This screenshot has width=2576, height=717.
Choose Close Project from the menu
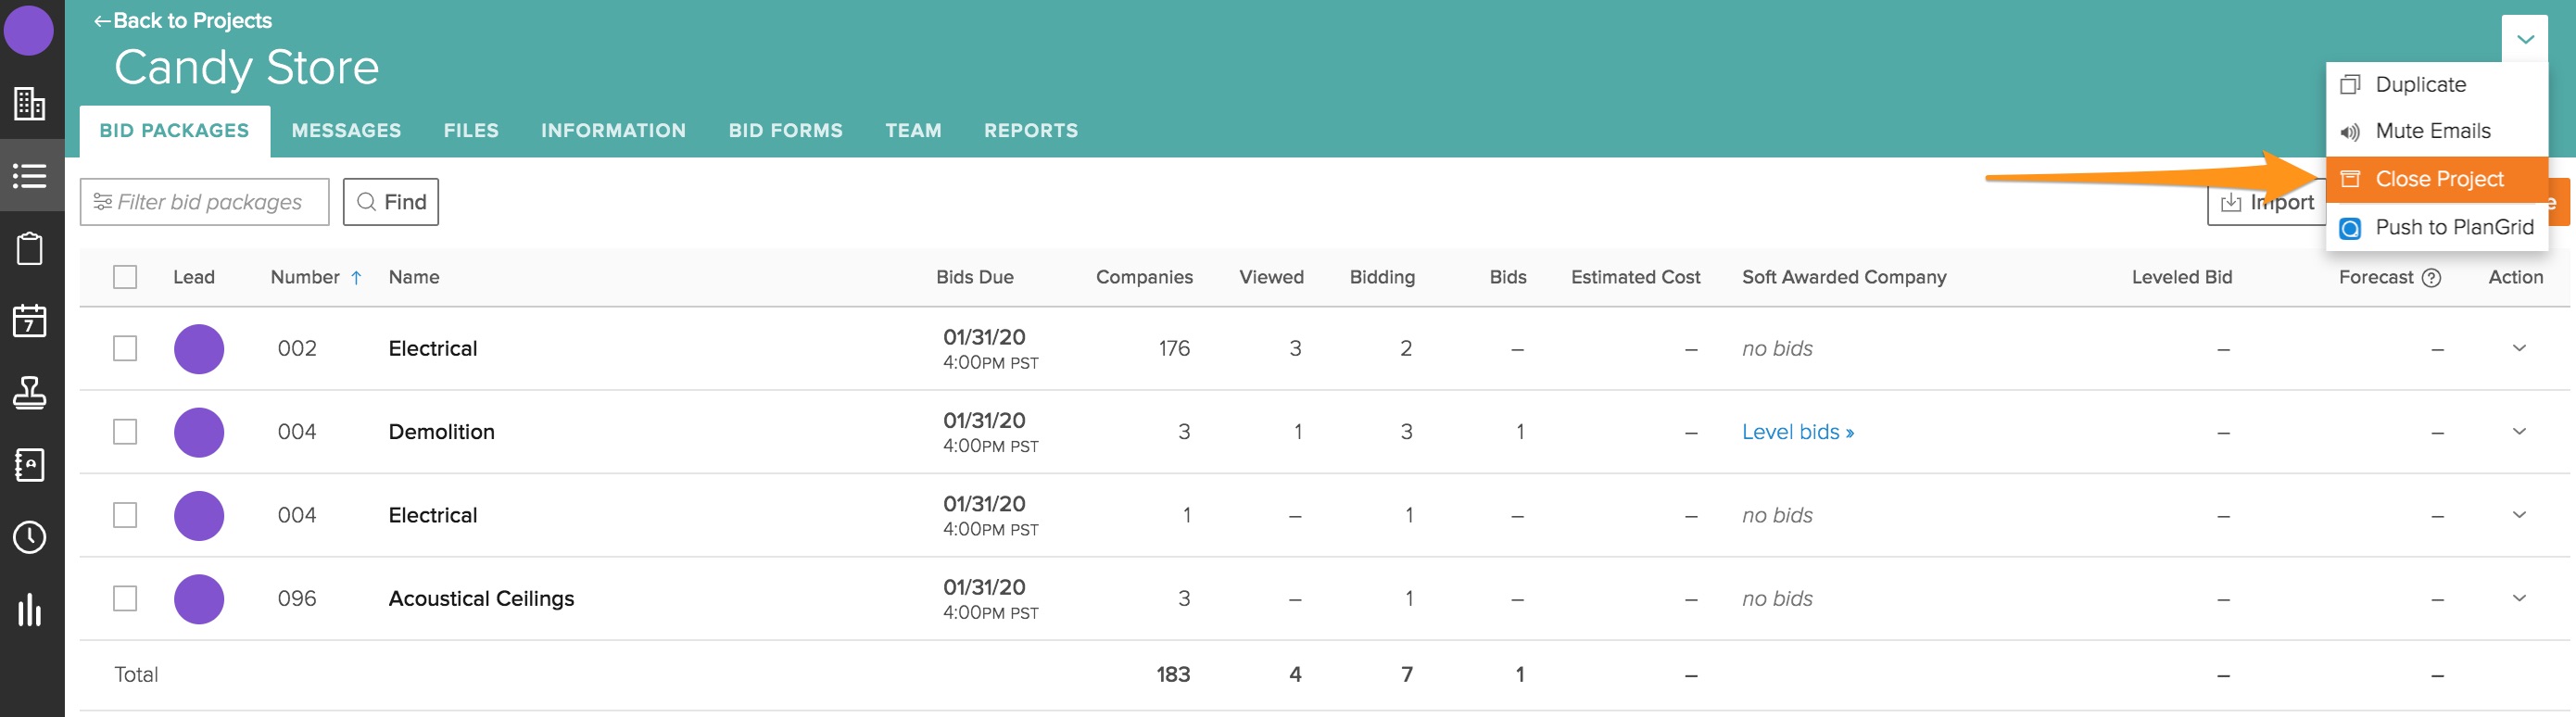point(2438,179)
